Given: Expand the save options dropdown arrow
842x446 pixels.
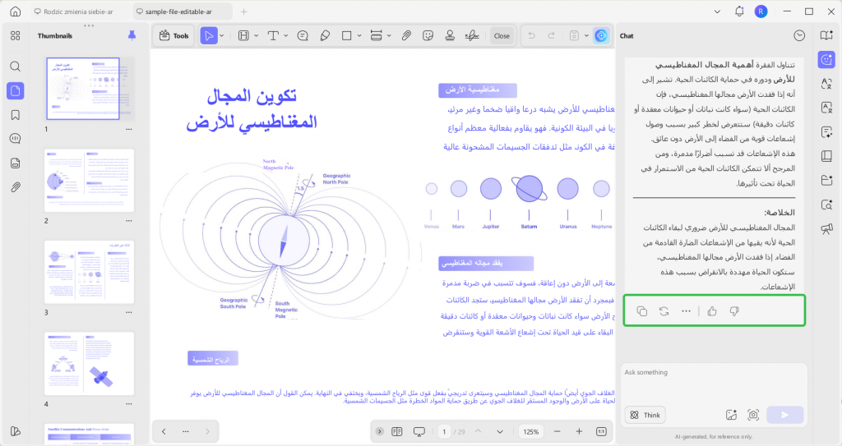Looking at the screenshot, I should point(586,36).
